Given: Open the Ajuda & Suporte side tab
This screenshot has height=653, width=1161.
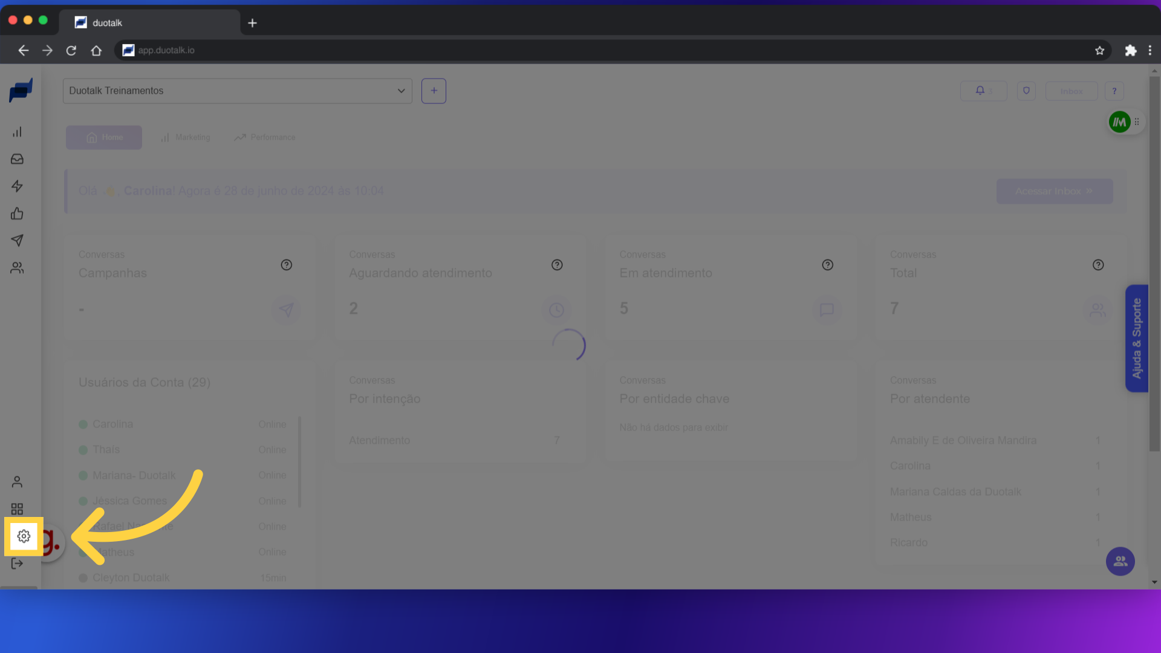Looking at the screenshot, I should click(x=1136, y=339).
